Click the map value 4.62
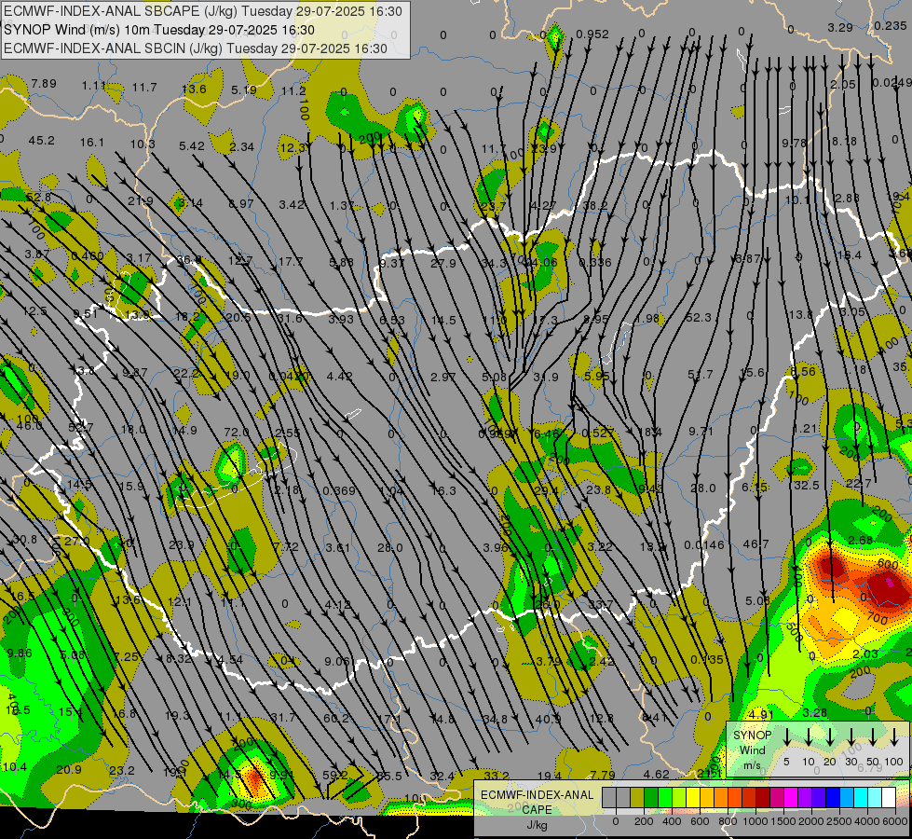 pyautogui.click(x=656, y=774)
